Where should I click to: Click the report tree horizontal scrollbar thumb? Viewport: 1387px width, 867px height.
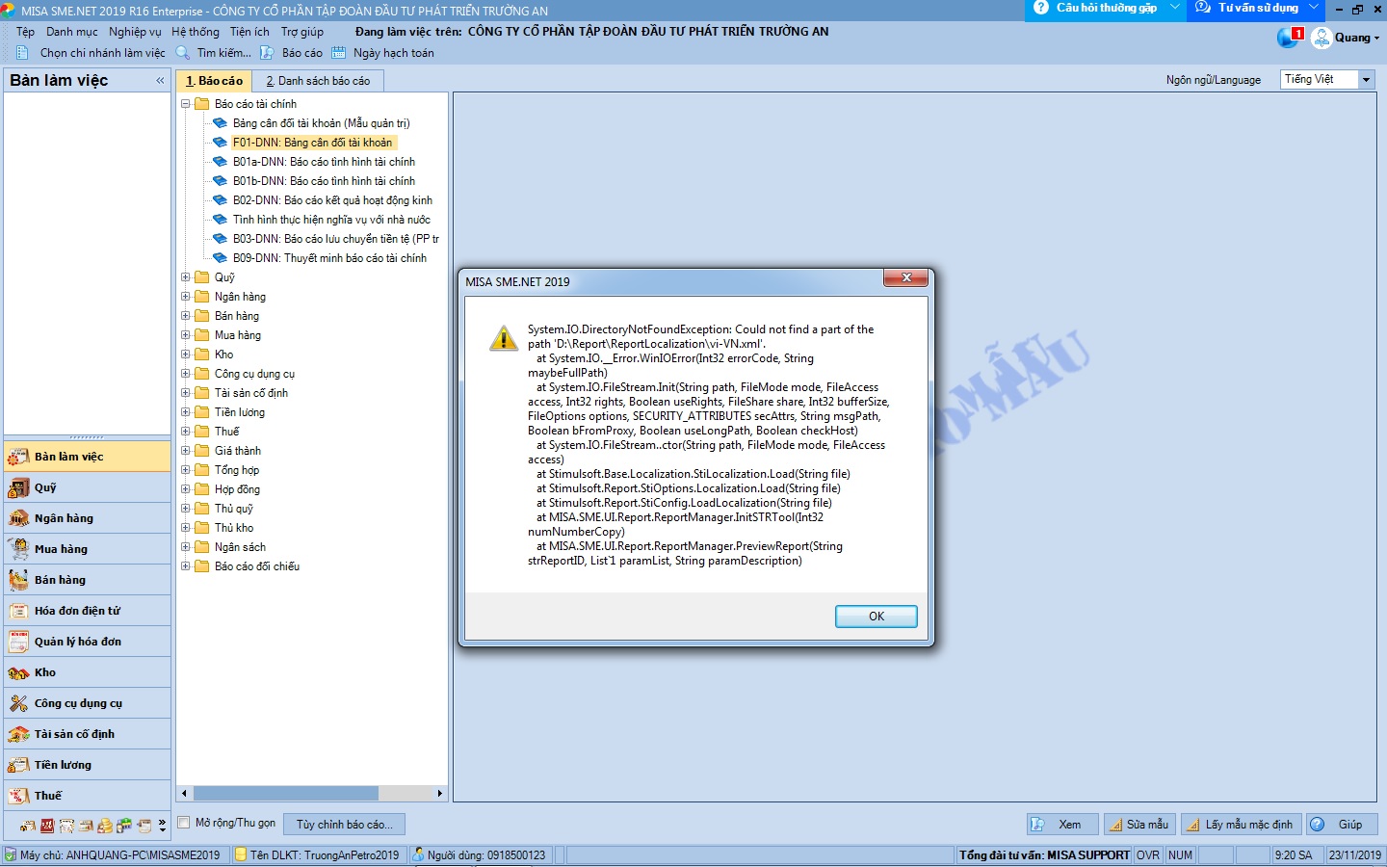pyautogui.click(x=286, y=794)
